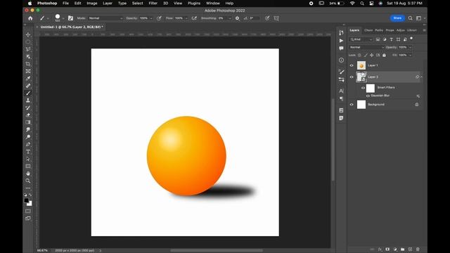Screen dimensions: 450x253
Task: Open the brush Opacity dropdown arrow
Action: click(x=151, y=18)
